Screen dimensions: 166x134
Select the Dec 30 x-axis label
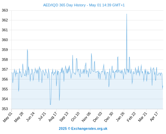[109, 117]
